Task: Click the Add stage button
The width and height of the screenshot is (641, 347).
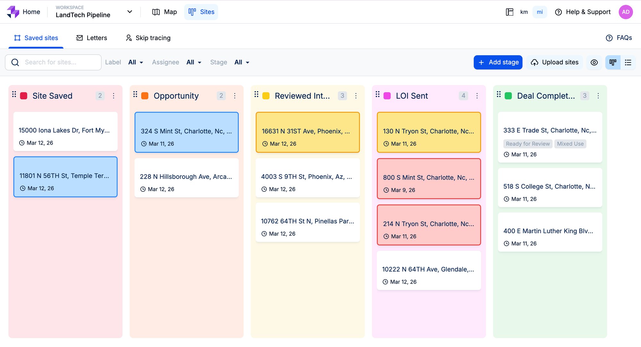Action: tap(498, 62)
